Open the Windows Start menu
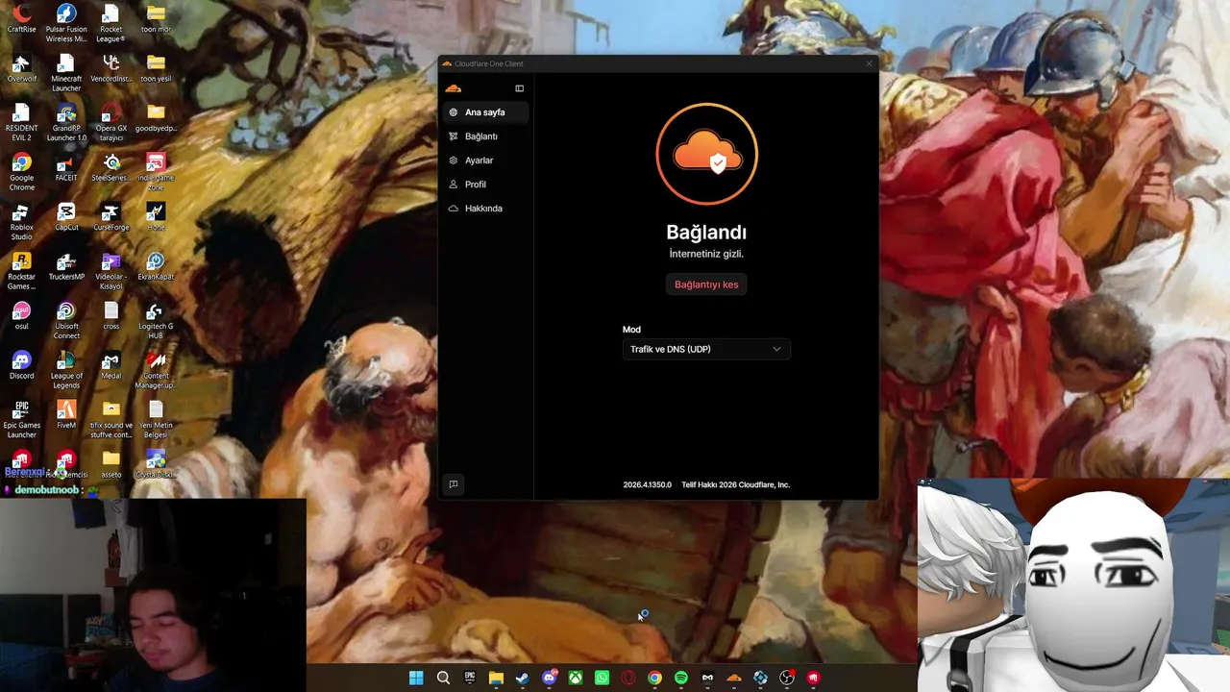The width and height of the screenshot is (1230, 692). pyautogui.click(x=416, y=678)
